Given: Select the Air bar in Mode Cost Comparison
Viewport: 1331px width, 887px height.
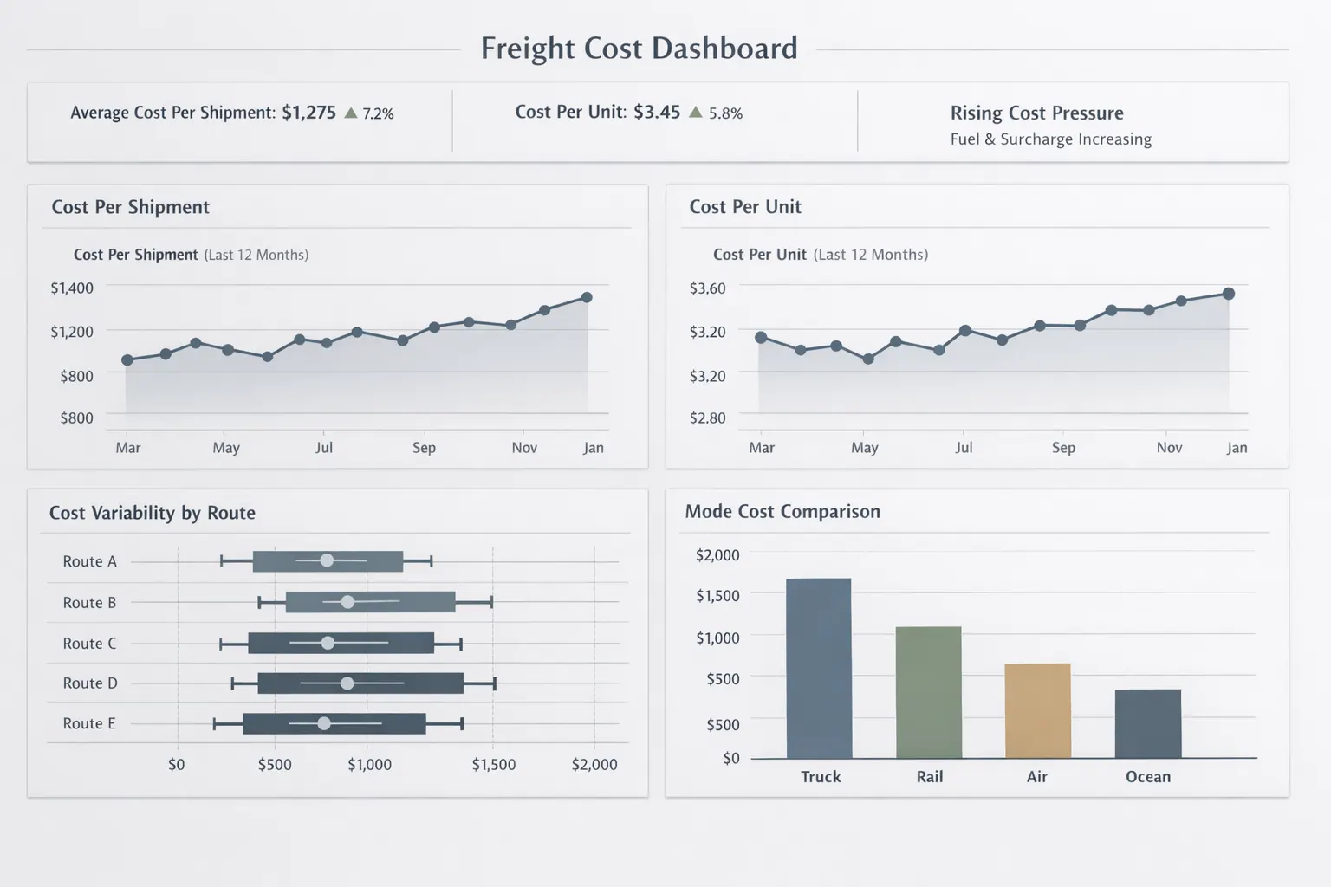Looking at the screenshot, I should [x=1037, y=710].
